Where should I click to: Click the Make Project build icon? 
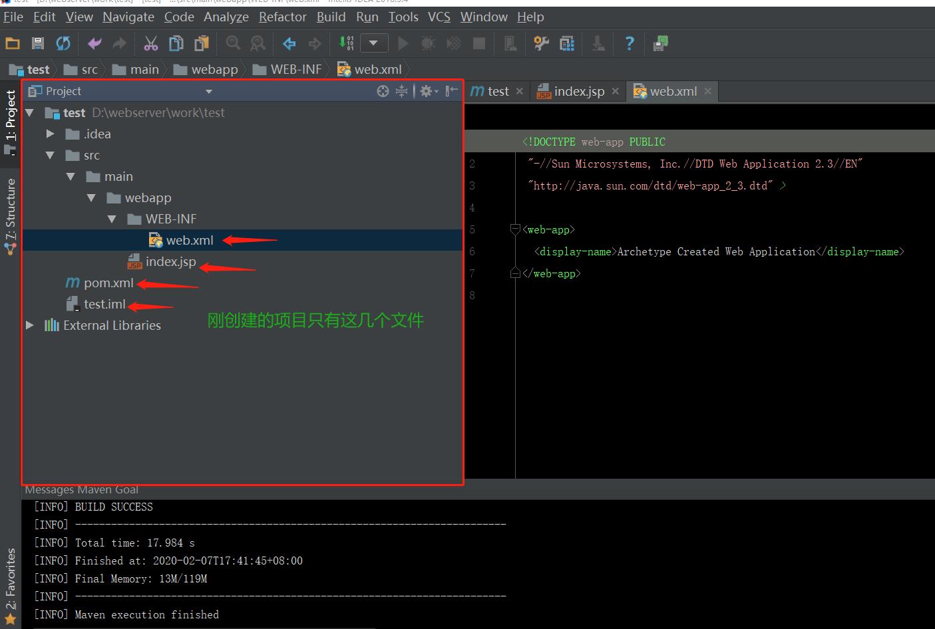tap(346, 44)
